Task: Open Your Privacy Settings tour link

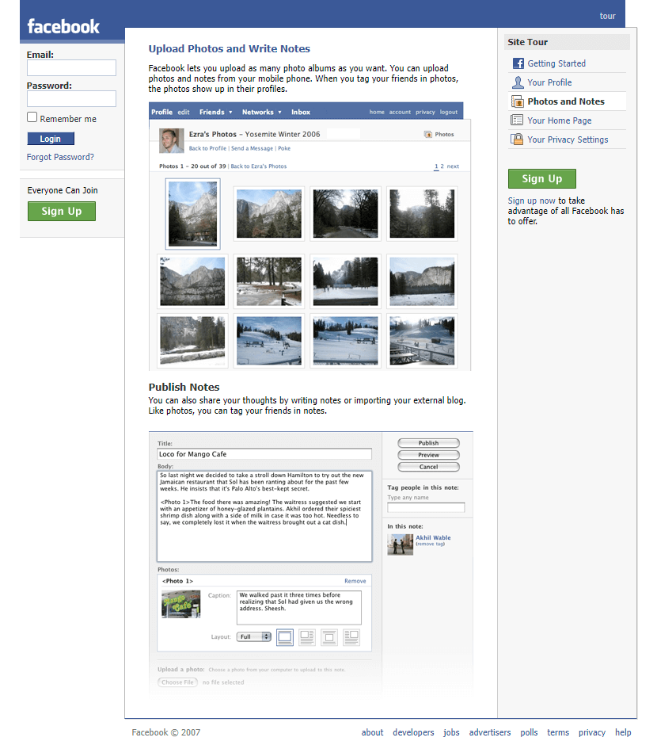Action: [568, 139]
